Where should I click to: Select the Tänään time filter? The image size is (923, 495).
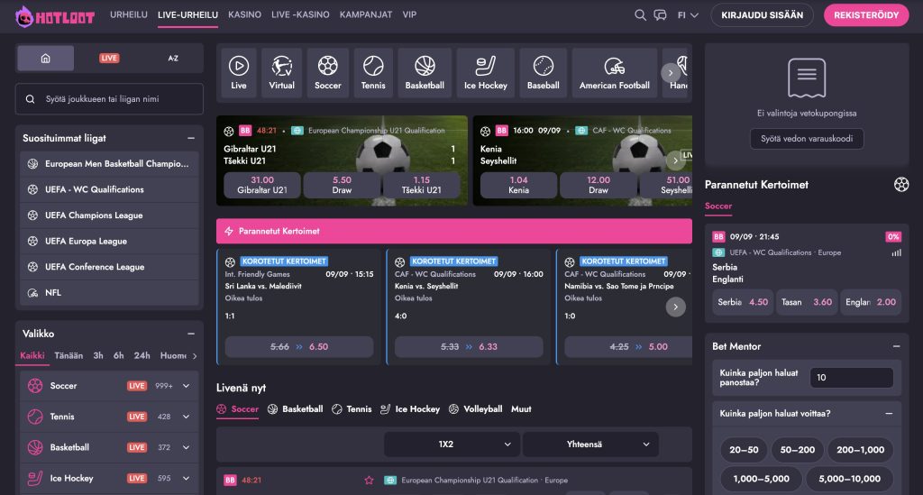[x=69, y=355]
